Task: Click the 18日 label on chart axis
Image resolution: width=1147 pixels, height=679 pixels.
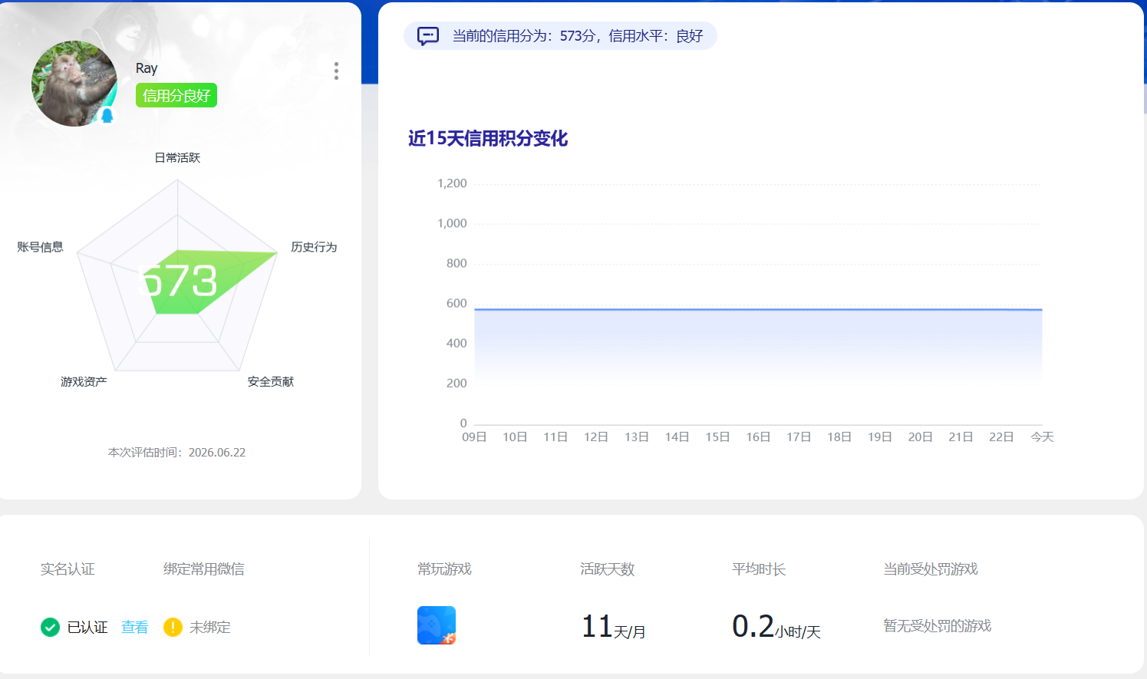Action: click(839, 437)
